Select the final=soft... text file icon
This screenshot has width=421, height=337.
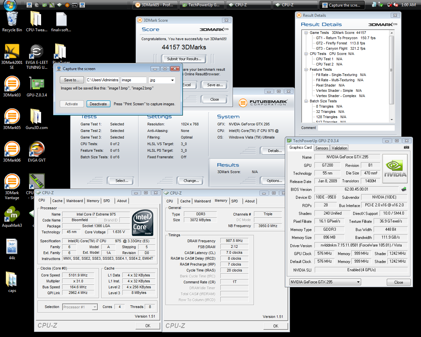tap(61, 22)
